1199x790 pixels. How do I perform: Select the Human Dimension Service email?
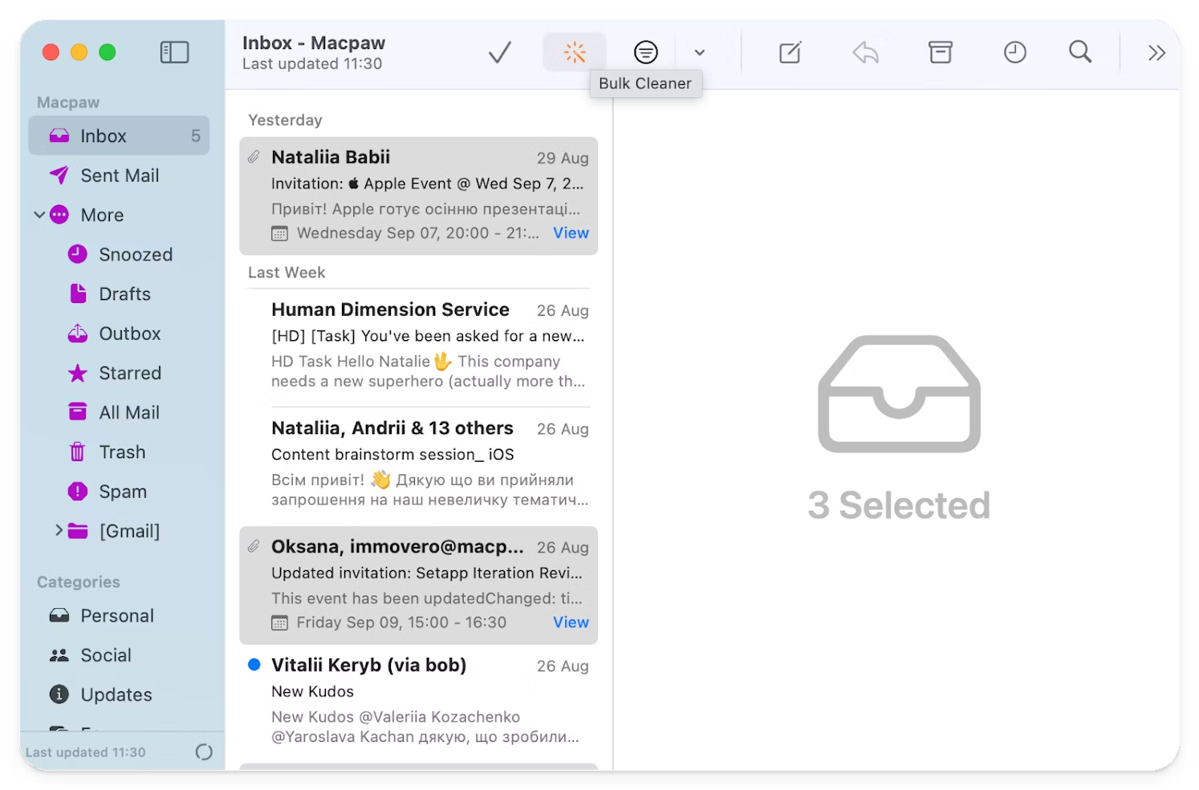click(x=417, y=343)
